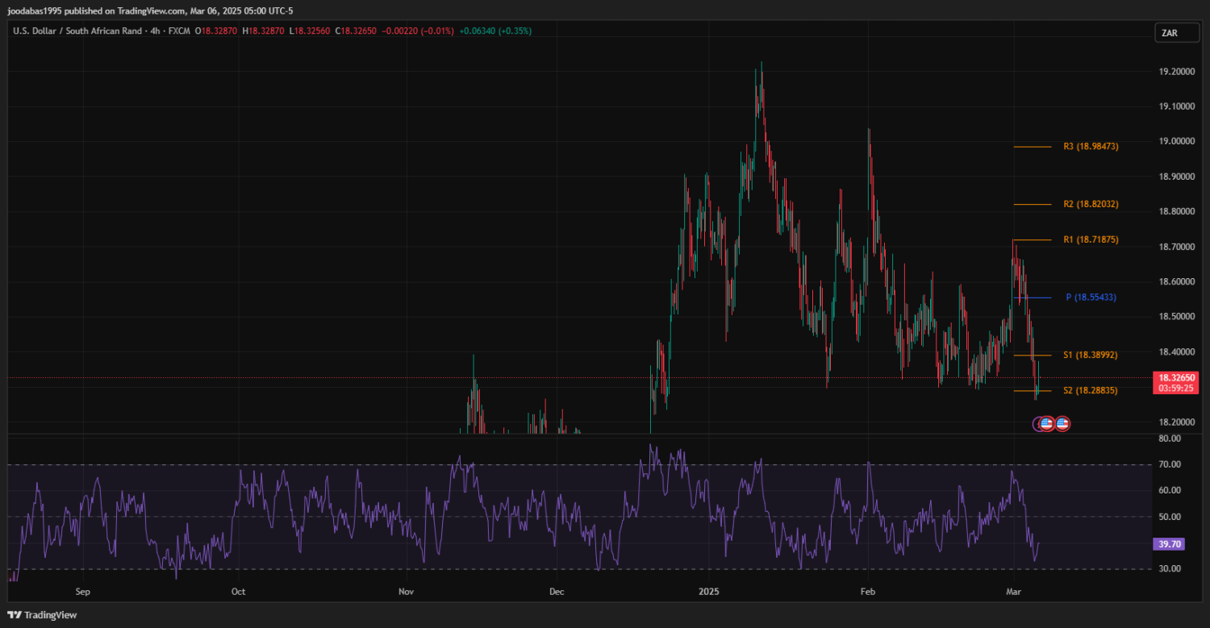
Task: Click 19.20000 on the price scale
Action: (x=1176, y=72)
